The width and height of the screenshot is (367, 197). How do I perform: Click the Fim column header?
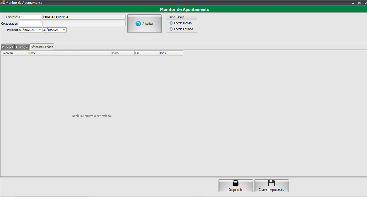[x=147, y=53]
